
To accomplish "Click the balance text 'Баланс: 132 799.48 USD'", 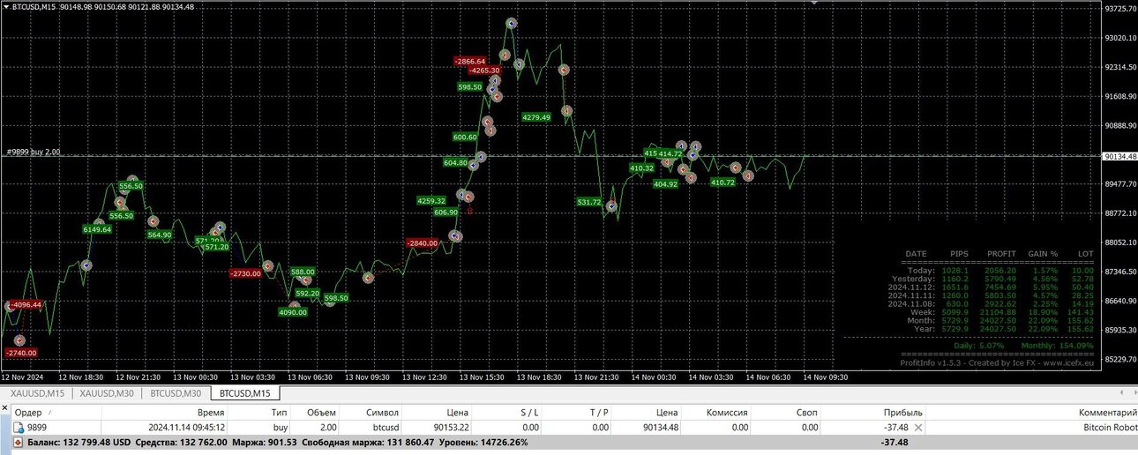I will 79,443.
